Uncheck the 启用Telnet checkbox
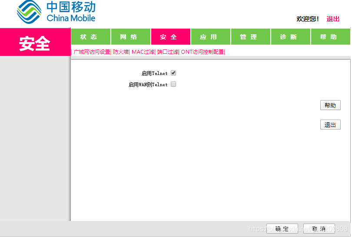The image size is (352, 237). (x=173, y=73)
